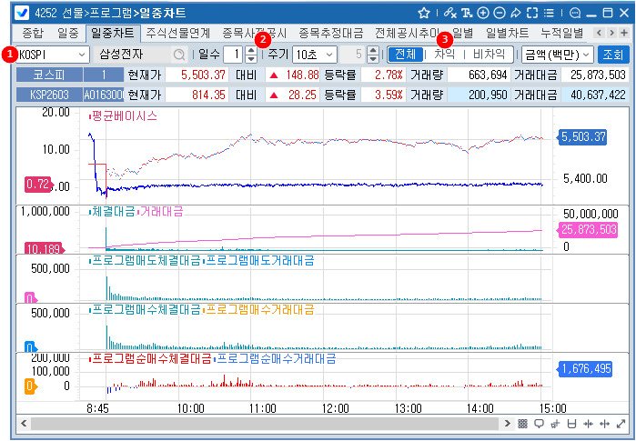The width and height of the screenshot is (636, 441).
Task: Open the KOSPI market dropdown
Action: pos(50,55)
